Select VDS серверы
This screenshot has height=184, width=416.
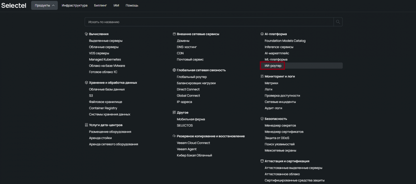(x=99, y=53)
